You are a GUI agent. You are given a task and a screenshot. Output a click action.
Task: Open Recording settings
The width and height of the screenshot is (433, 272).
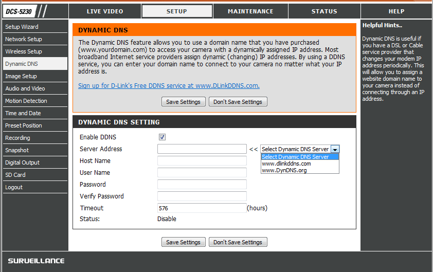click(35, 138)
